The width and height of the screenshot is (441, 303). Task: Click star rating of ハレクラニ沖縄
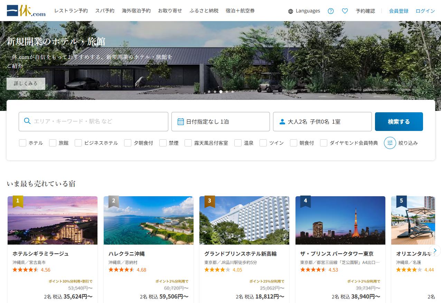pyautogui.click(x=121, y=269)
